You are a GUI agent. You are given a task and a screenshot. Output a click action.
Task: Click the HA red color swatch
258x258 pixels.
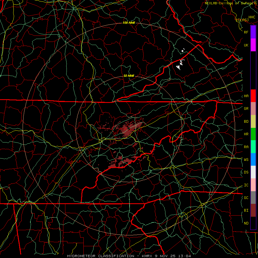pos(253,96)
